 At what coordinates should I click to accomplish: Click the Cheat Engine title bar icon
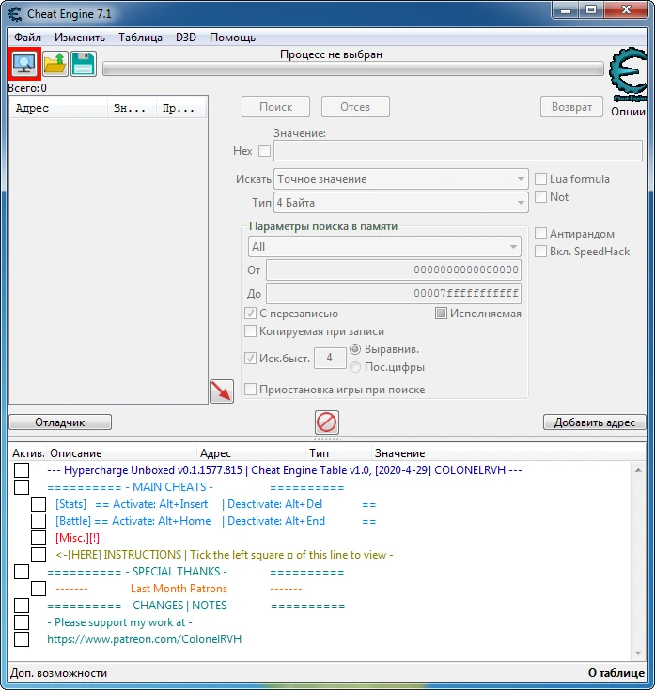(x=14, y=14)
